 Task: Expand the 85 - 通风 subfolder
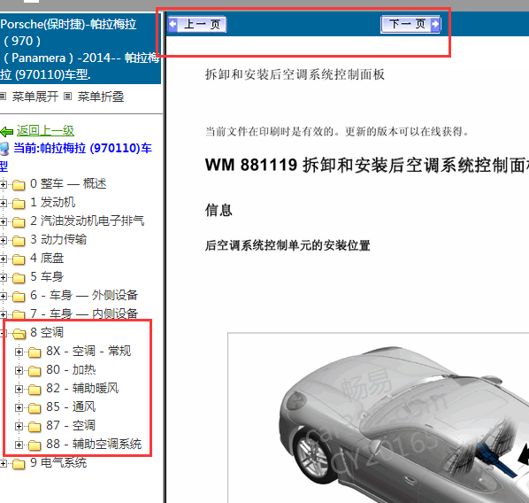pos(19,407)
